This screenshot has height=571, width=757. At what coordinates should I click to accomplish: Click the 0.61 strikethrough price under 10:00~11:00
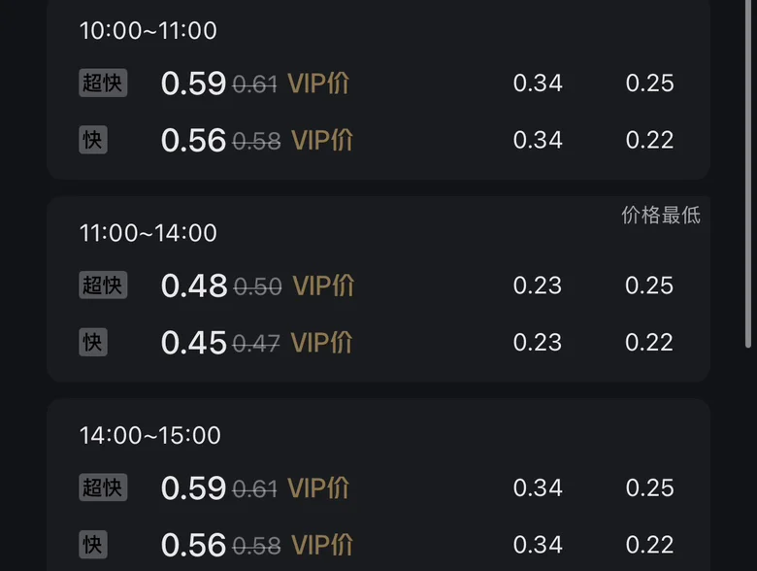255,84
